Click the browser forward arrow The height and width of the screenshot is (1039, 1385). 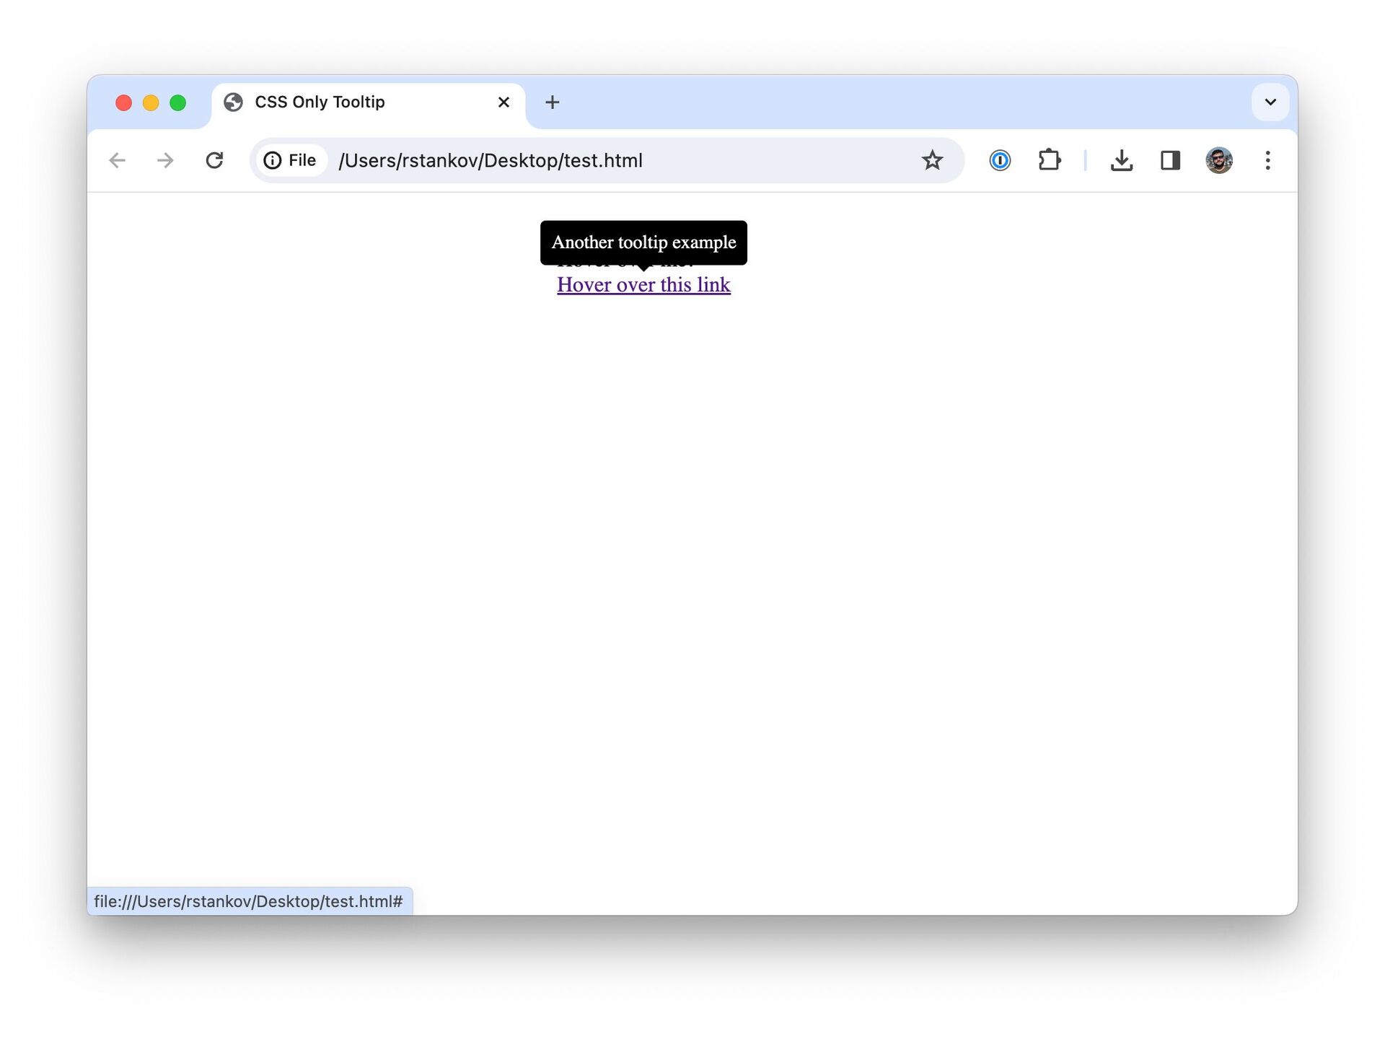click(x=165, y=160)
